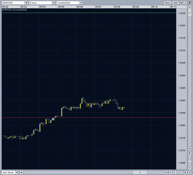Click the red horizontal price line
This screenshot has width=193, height=175.
(x=89, y=118)
